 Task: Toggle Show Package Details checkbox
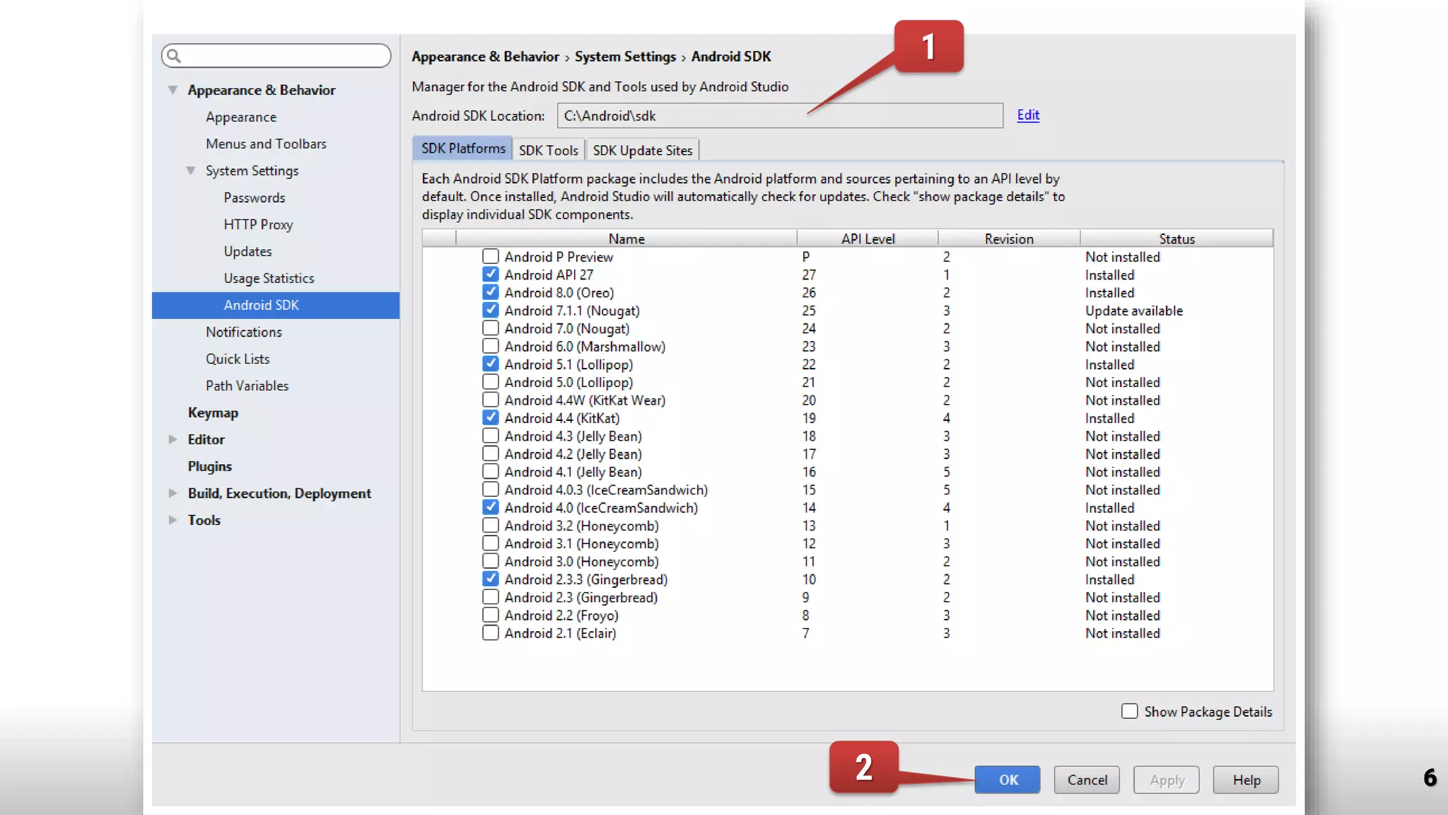point(1129,711)
